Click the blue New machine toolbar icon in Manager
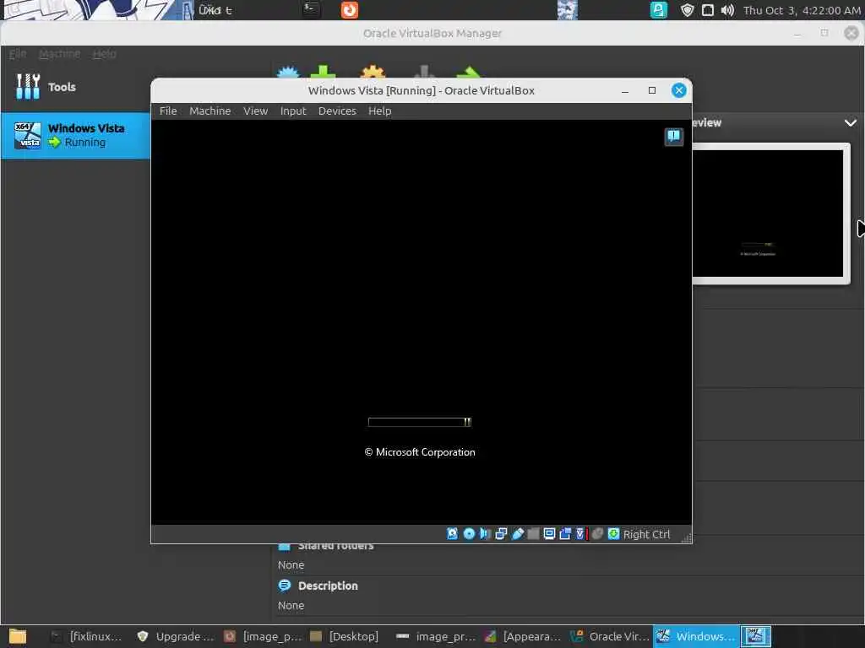 [x=288, y=73]
